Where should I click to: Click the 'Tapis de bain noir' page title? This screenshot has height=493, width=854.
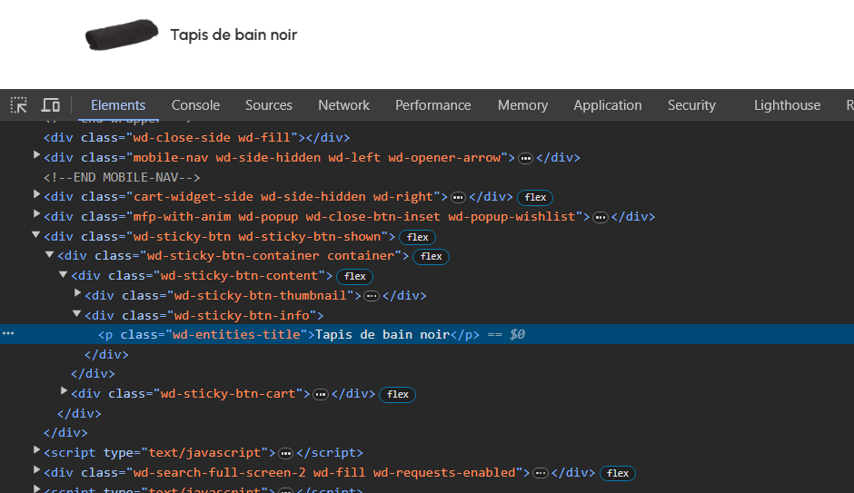click(233, 35)
